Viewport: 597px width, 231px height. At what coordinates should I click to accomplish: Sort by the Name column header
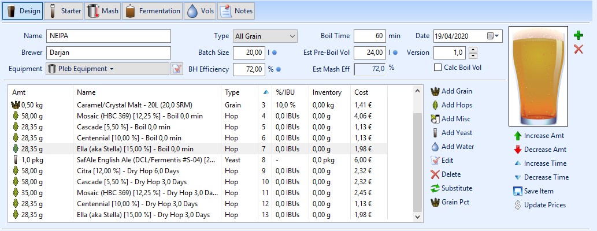click(x=147, y=92)
